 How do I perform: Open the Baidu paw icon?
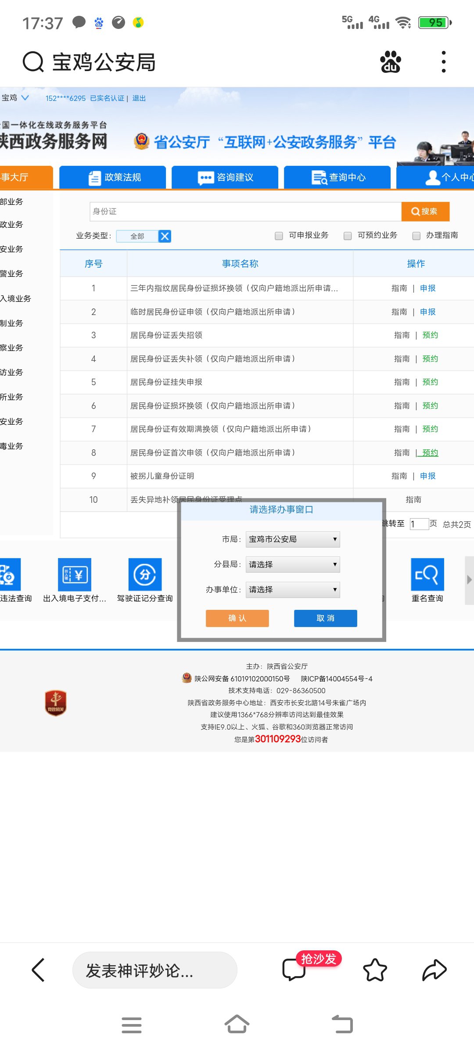[x=390, y=62]
